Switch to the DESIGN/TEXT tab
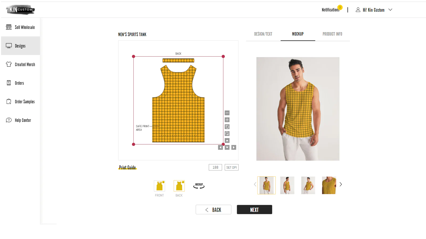This screenshot has width=426, height=239. pyautogui.click(x=263, y=34)
